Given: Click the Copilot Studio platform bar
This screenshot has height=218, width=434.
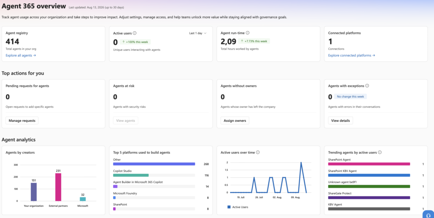Looking at the screenshot, I should tap(131, 175).
